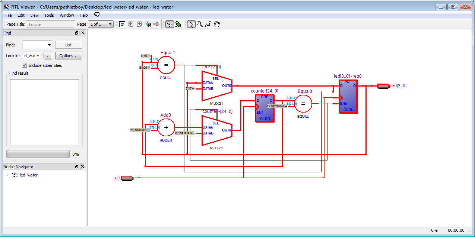Screen dimensions: 475x237
Task: Click the grey Forward arrow icon
Action: (x=156, y=24)
